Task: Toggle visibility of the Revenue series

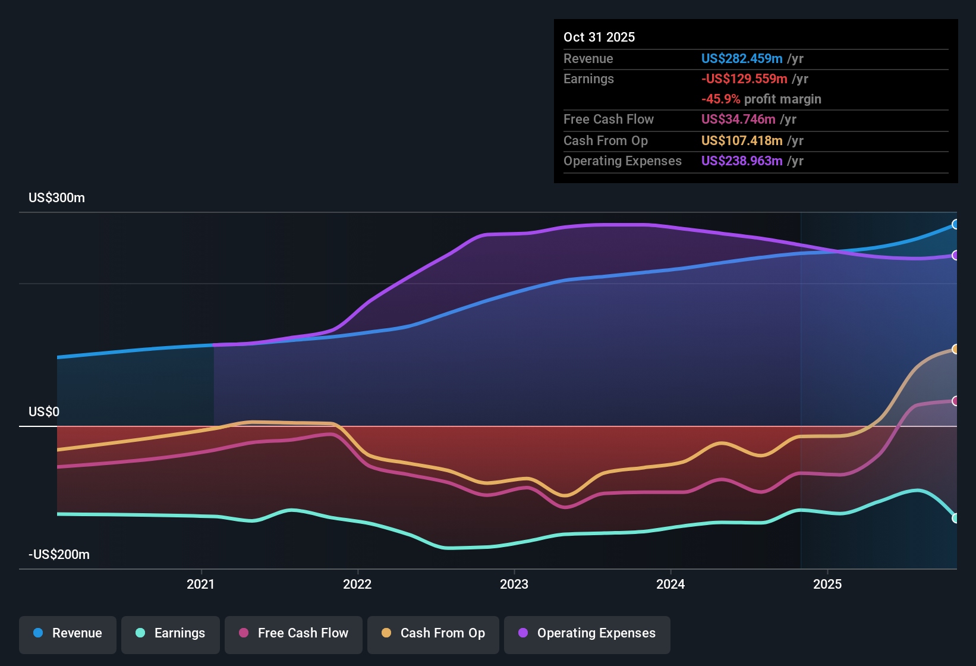Action: [x=67, y=633]
